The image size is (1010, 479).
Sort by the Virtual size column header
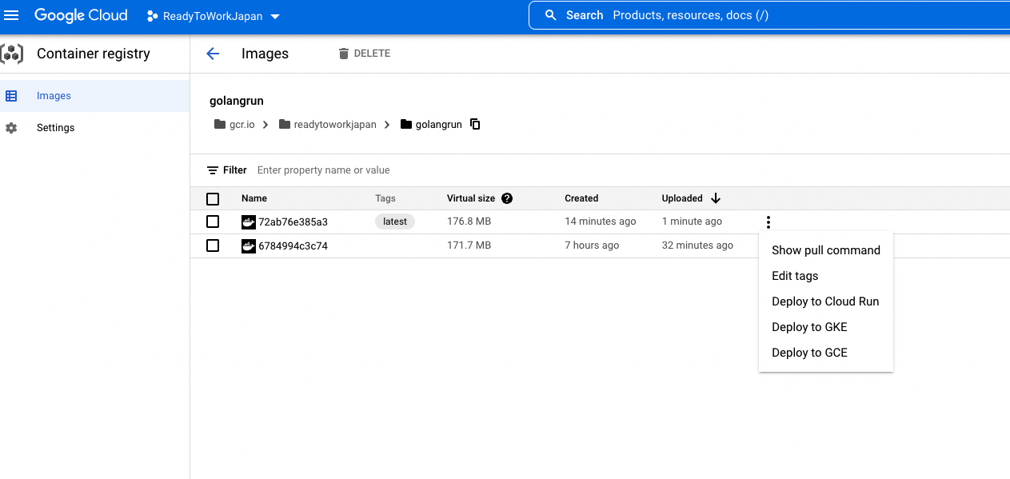tap(471, 198)
